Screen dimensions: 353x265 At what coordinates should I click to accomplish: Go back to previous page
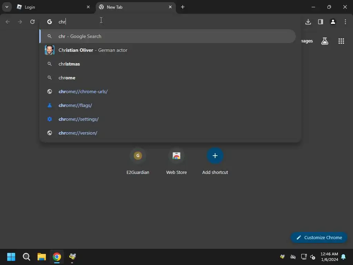click(8, 22)
